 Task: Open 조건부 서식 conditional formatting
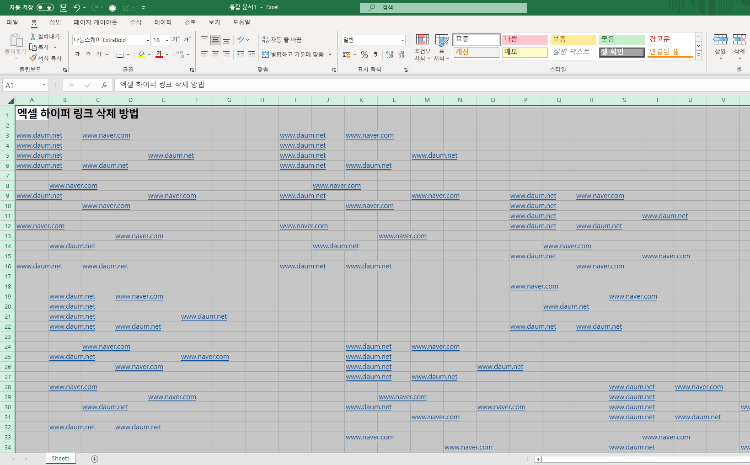click(422, 47)
